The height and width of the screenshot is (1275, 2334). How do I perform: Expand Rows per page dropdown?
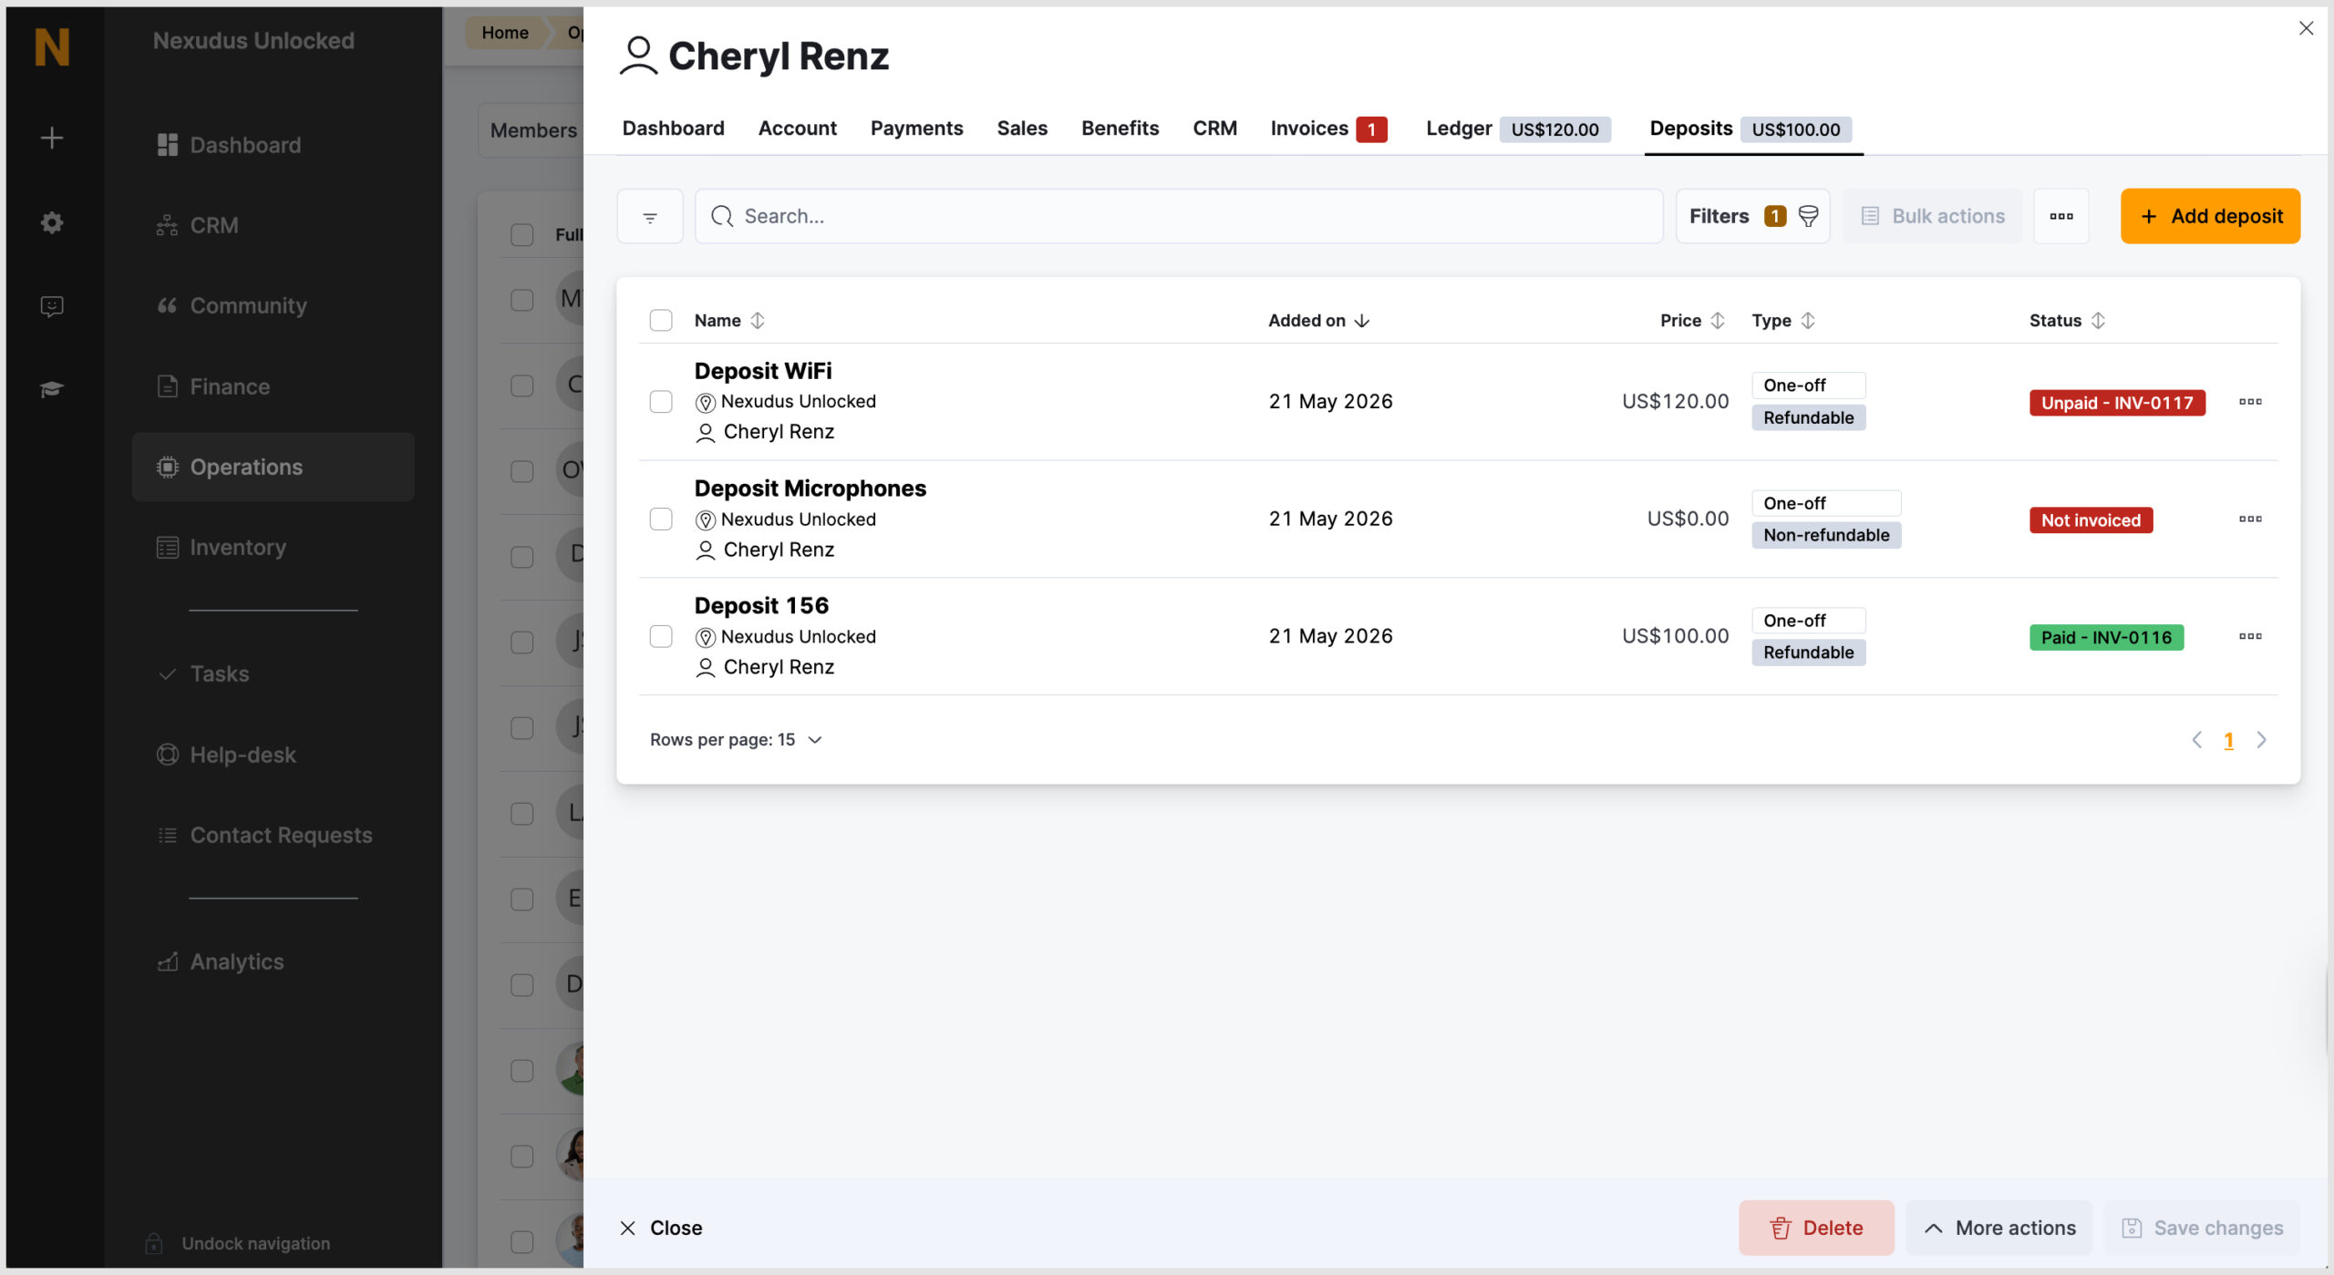pos(737,740)
